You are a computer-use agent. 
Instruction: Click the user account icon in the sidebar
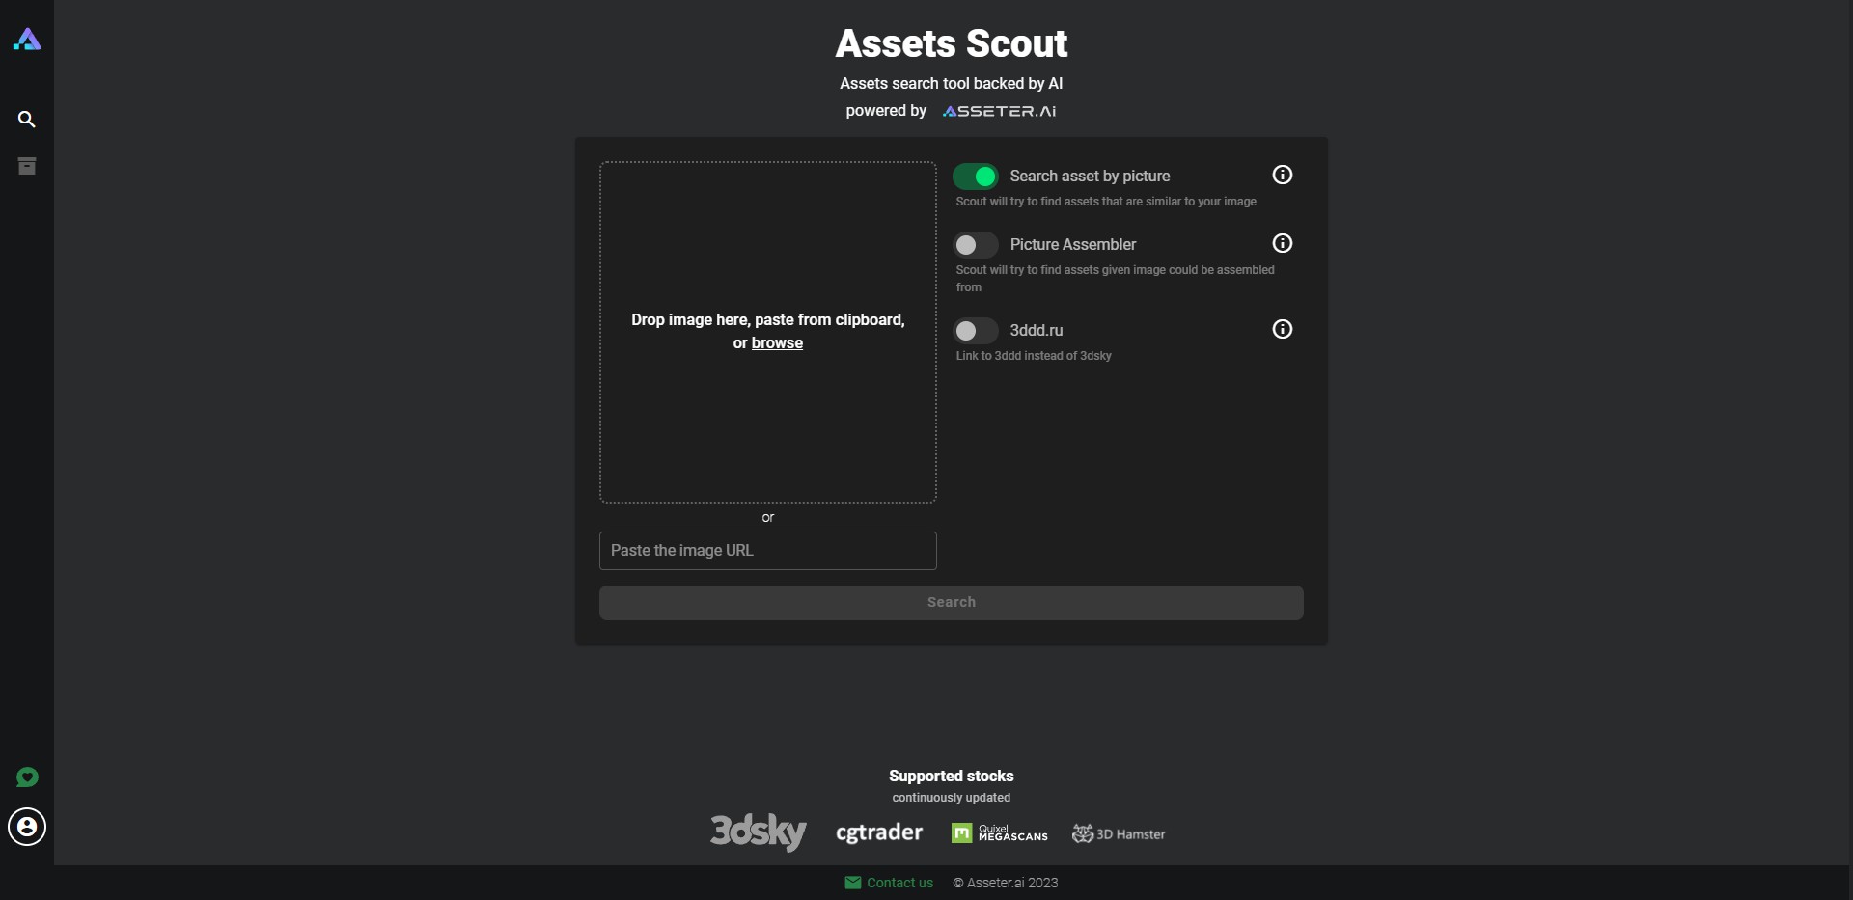(x=26, y=827)
